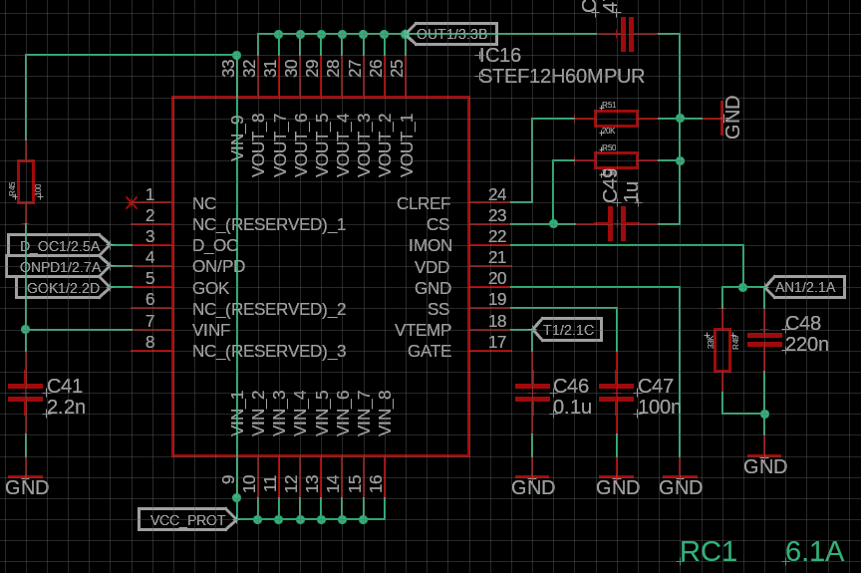Click the GATE pin name
Image resolution: width=861 pixels, height=573 pixels.
tap(430, 351)
